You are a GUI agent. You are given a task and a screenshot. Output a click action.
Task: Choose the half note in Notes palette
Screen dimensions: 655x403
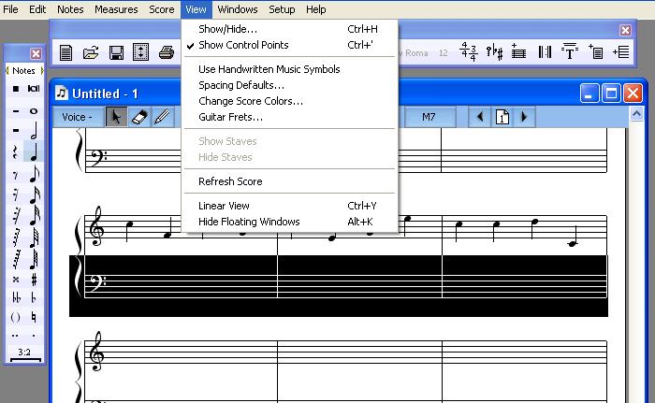pos(35,130)
